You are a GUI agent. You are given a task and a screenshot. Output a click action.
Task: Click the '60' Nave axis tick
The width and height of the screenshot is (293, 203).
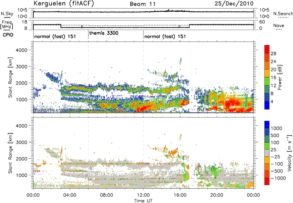coord(262,22)
